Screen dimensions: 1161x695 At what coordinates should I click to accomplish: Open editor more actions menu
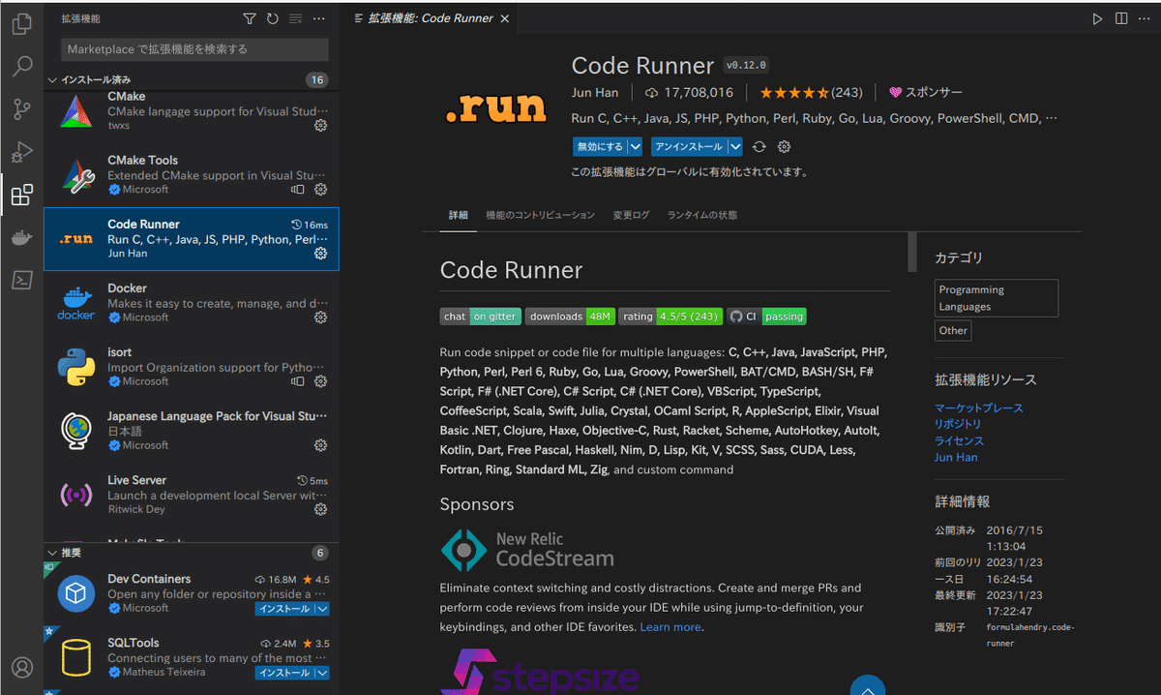coord(1145,18)
